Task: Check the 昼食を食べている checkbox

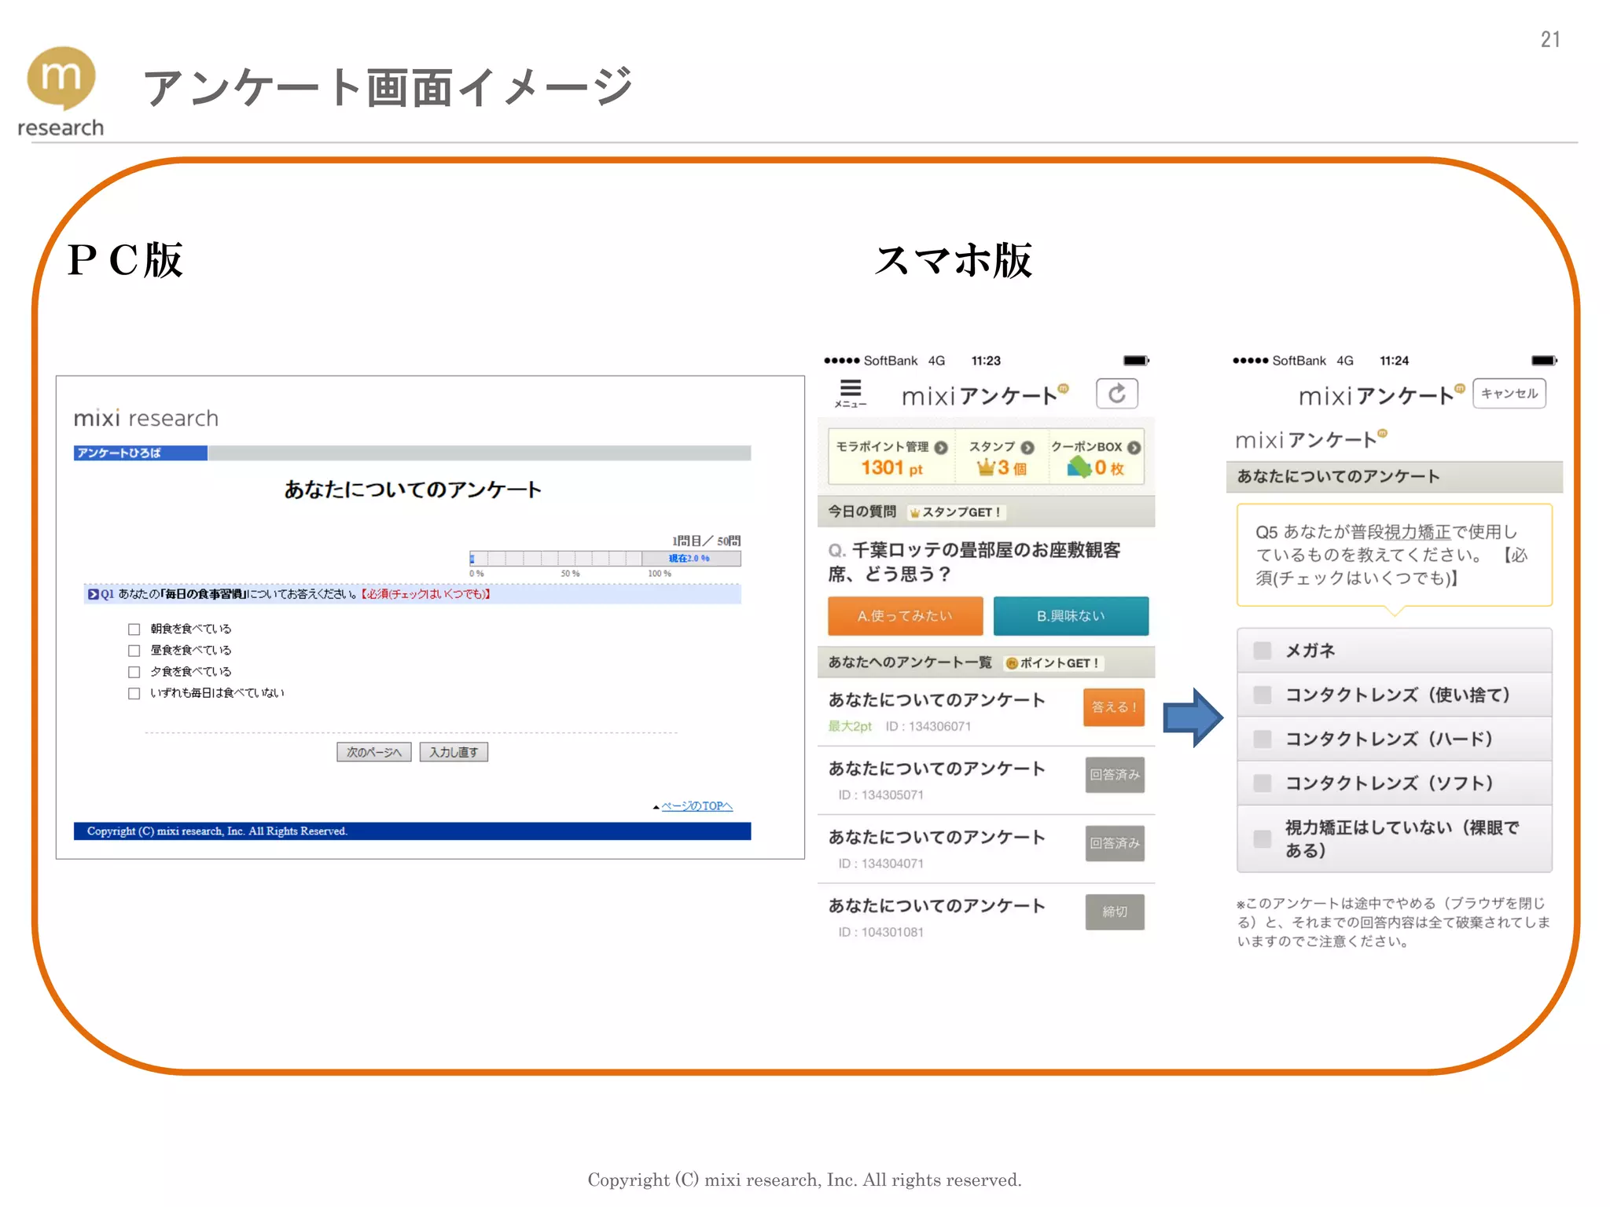Action: [x=134, y=651]
